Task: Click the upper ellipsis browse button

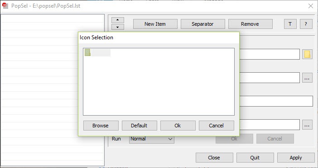Action: click(307, 78)
